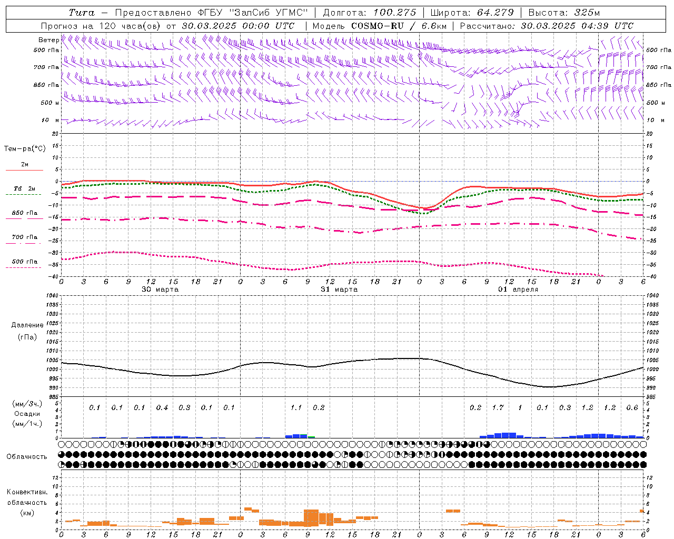
Task: Click the Давление pressure panel title
Action: pos(27,325)
